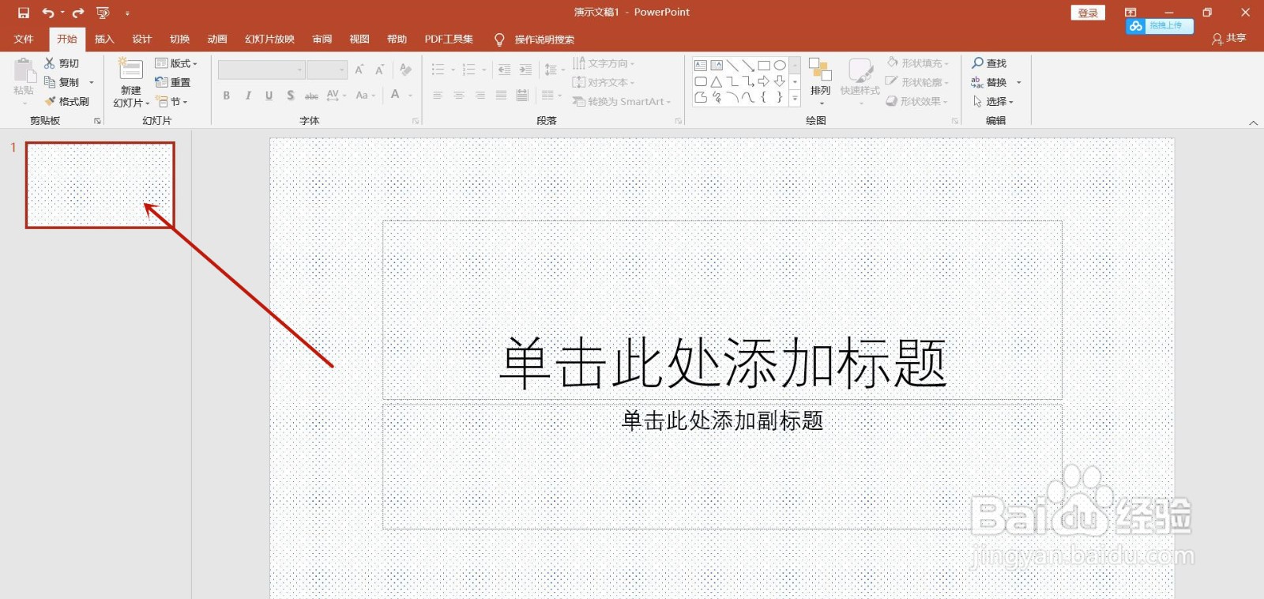This screenshot has width=1264, height=599.
Task: Open the 文件 file menu
Action: click(x=24, y=39)
